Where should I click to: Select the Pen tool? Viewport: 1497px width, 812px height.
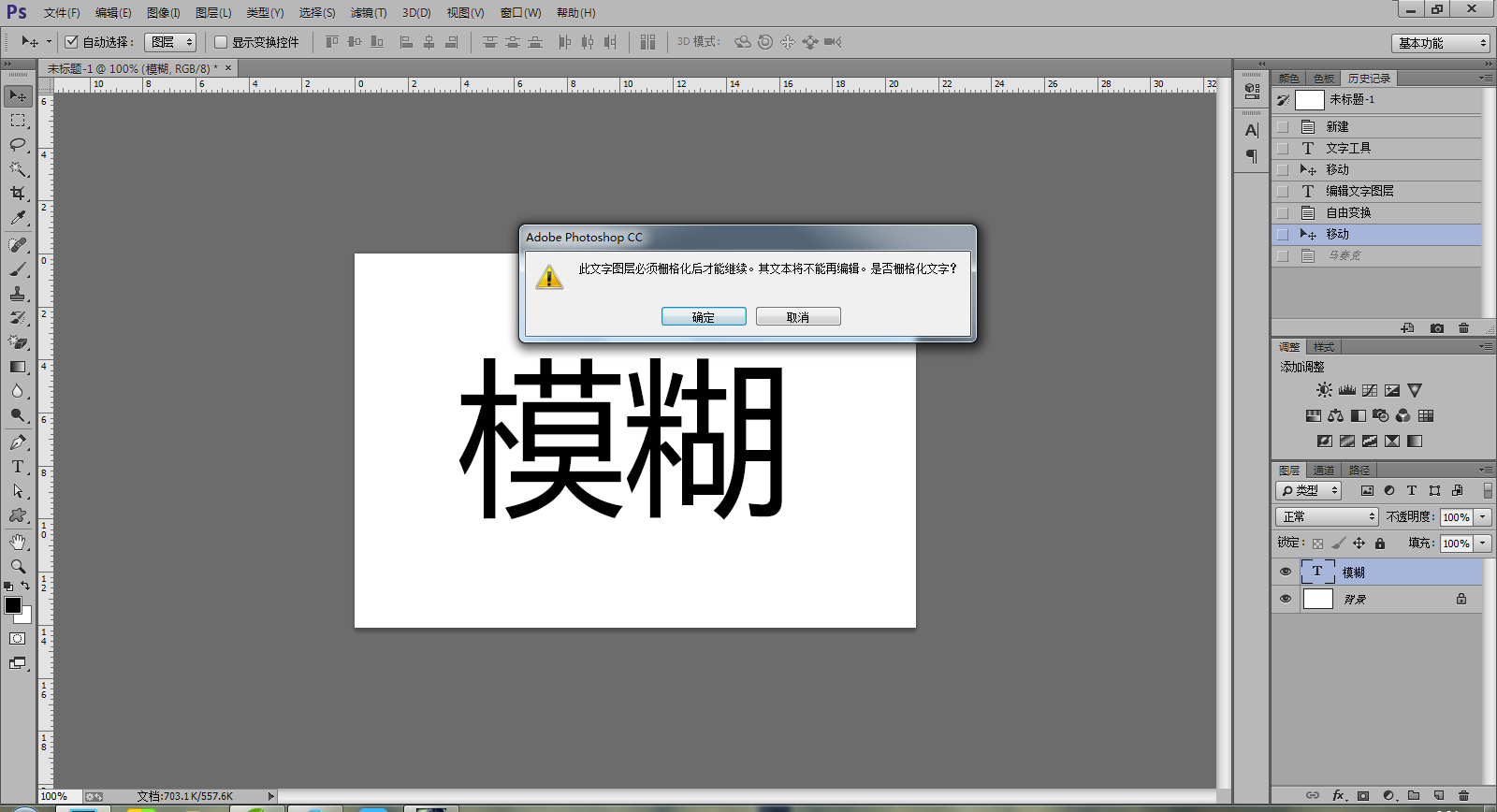tap(18, 442)
